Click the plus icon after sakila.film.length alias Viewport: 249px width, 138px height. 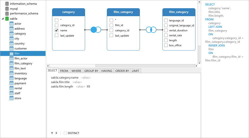tap(88, 87)
